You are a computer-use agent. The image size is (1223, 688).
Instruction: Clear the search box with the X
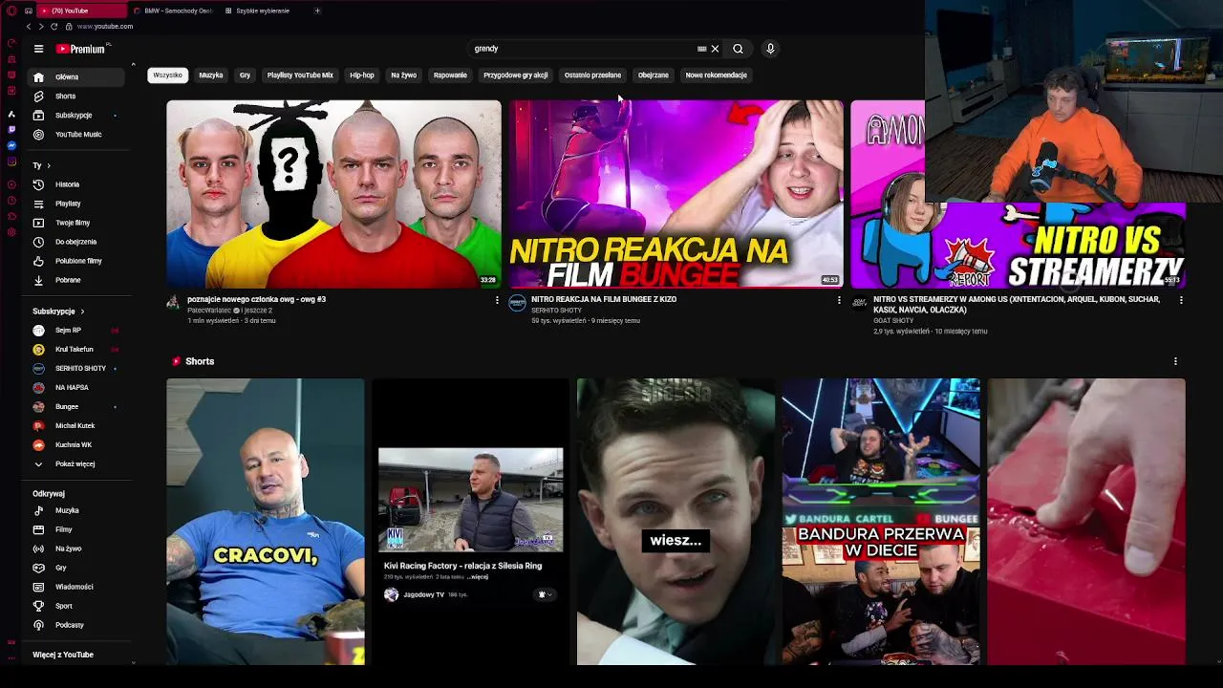[x=715, y=49]
